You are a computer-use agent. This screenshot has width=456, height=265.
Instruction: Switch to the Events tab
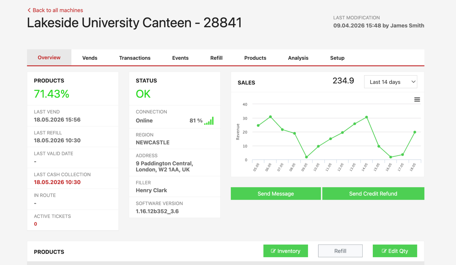pyautogui.click(x=180, y=58)
